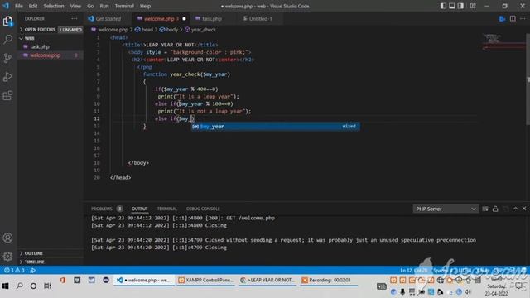Toggle primary side bar layout icon
Image resolution: width=530 pixels, height=298 pixels.
(x=443, y=6)
